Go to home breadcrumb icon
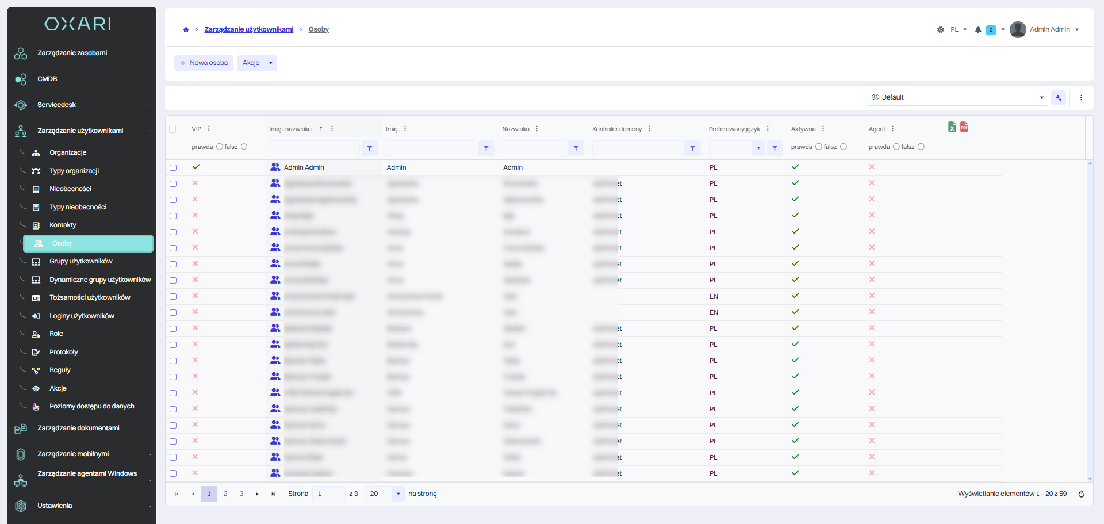This screenshot has width=1104, height=524. click(186, 29)
